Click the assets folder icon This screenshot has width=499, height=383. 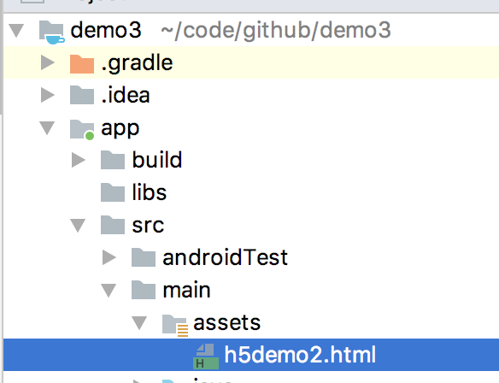(x=175, y=325)
